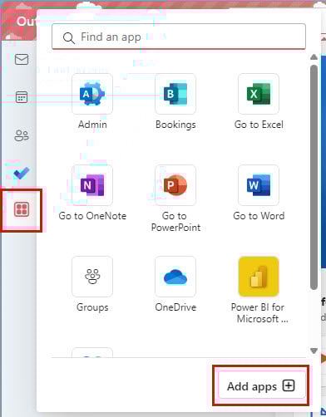Click the Groups label text
Image resolution: width=326 pixels, height=417 pixels.
(x=92, y=307)
